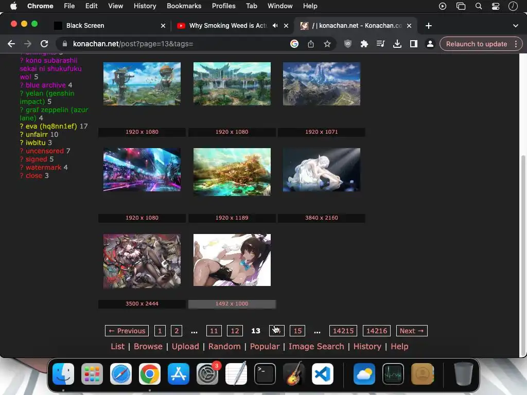Open the media controls icon in toolbar
527x395 pixels.
pos(380,44)
